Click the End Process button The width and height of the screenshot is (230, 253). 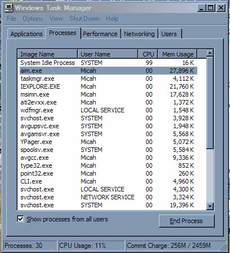pyautogui.click(x=187, y=221)
